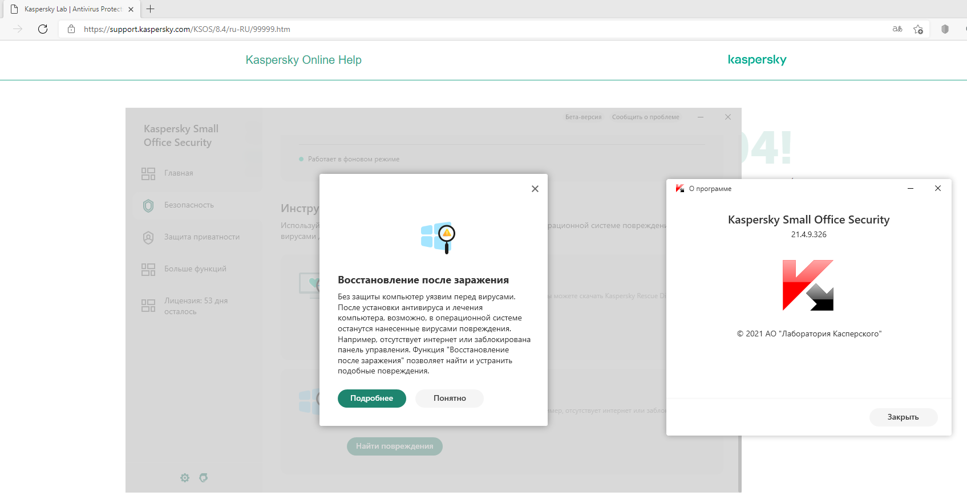This screenshot has width=967, height=504.
Task: Click the kaspersky logo in header
Action: click(757, 60)
